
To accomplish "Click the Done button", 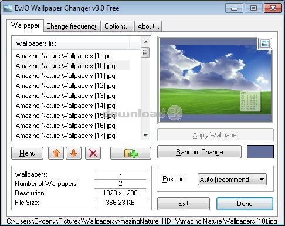I will click(245, 204).
